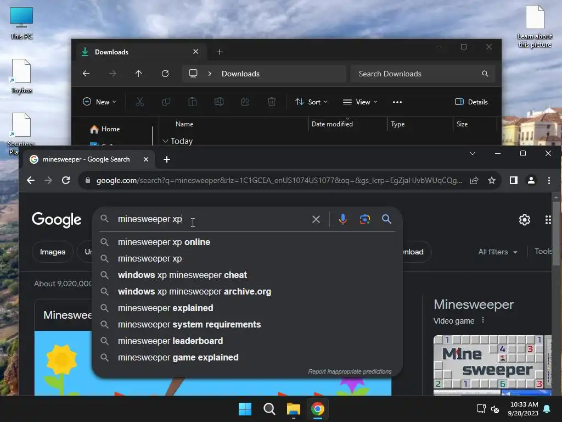
Task: Open taskbar Search
Action: (269, 409)
